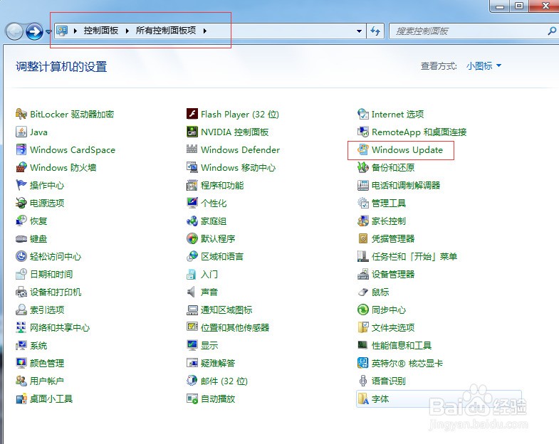Click the 声音 speaker icon
Viewport: 559px width, 444px height.
point(192,292)
